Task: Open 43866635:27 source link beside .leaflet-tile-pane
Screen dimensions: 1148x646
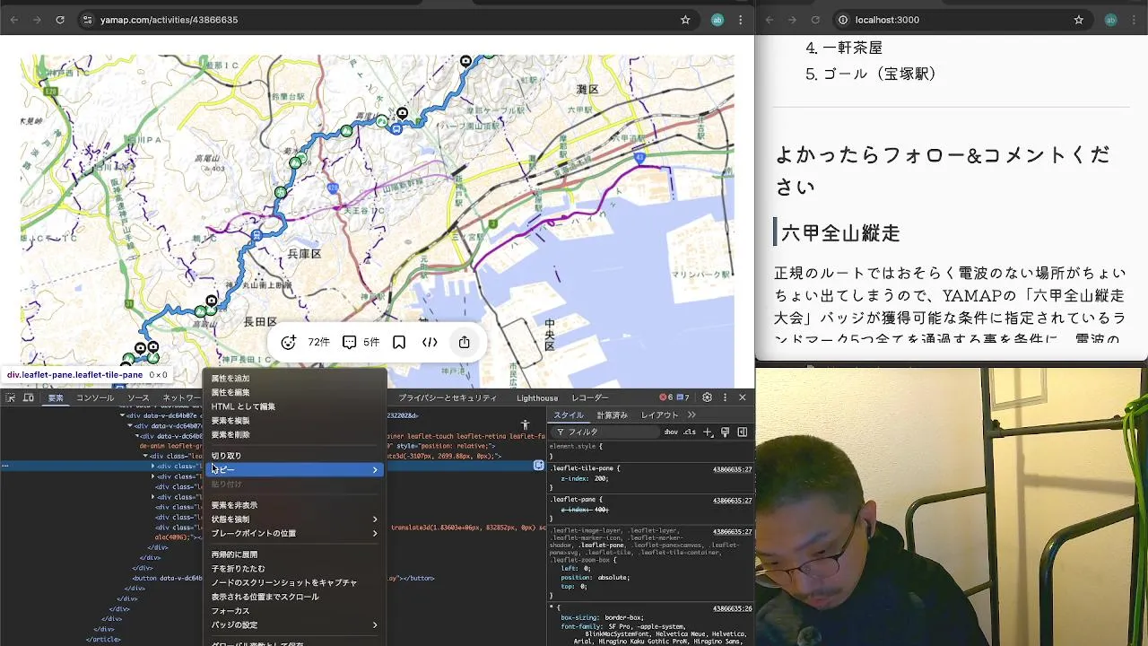Action: tap(732, 468)
